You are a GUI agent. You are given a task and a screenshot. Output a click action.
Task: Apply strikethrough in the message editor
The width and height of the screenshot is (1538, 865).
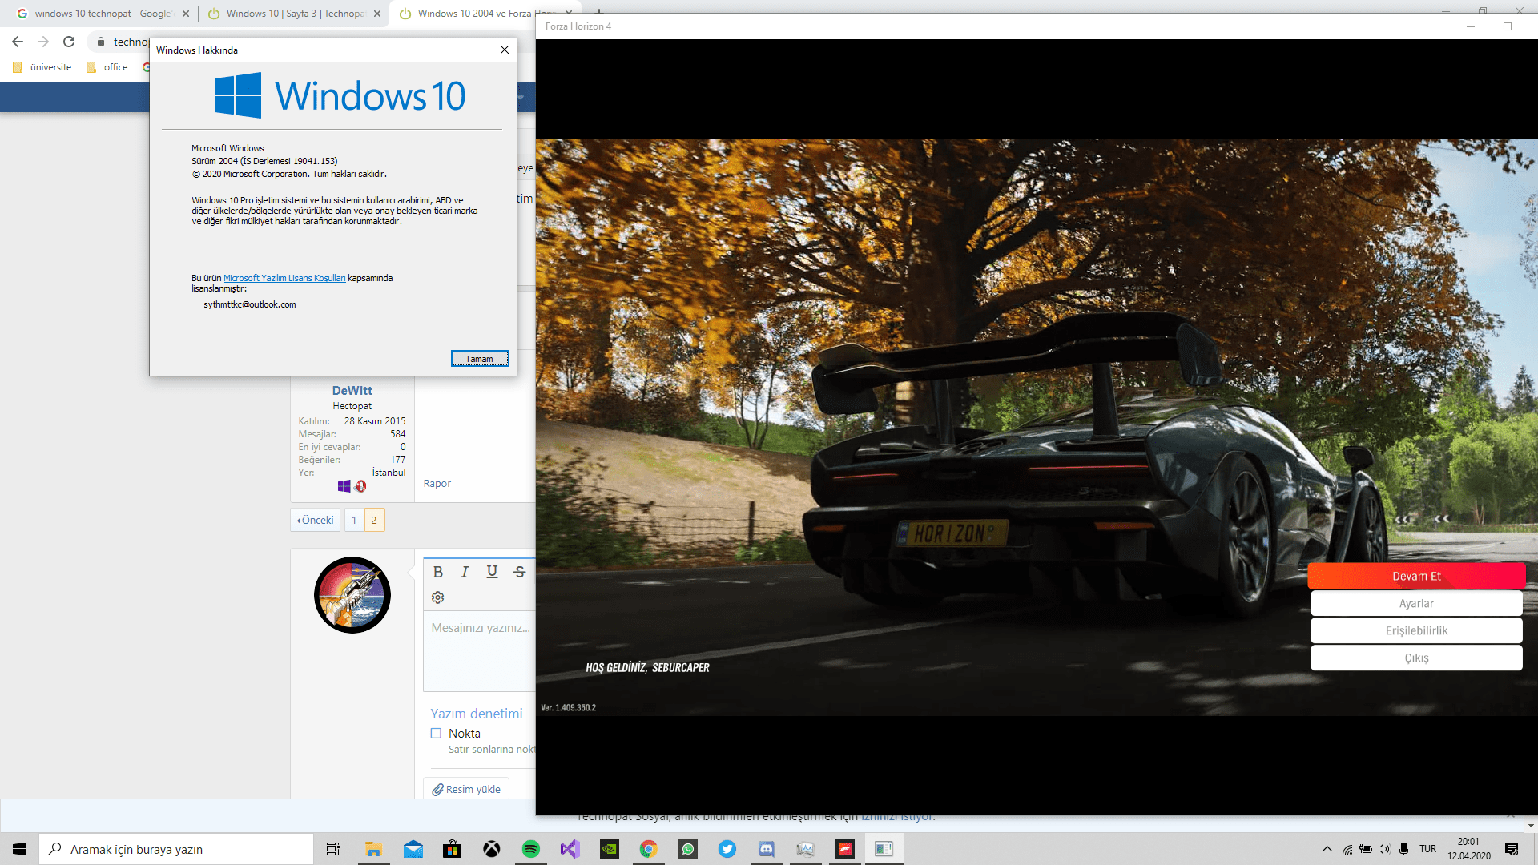(x=519, y=572)
